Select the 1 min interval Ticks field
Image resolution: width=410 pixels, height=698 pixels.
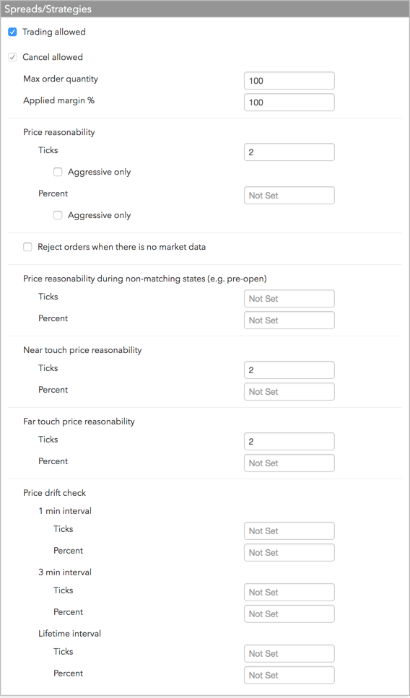pyautogui.click(x=289, y=531)
